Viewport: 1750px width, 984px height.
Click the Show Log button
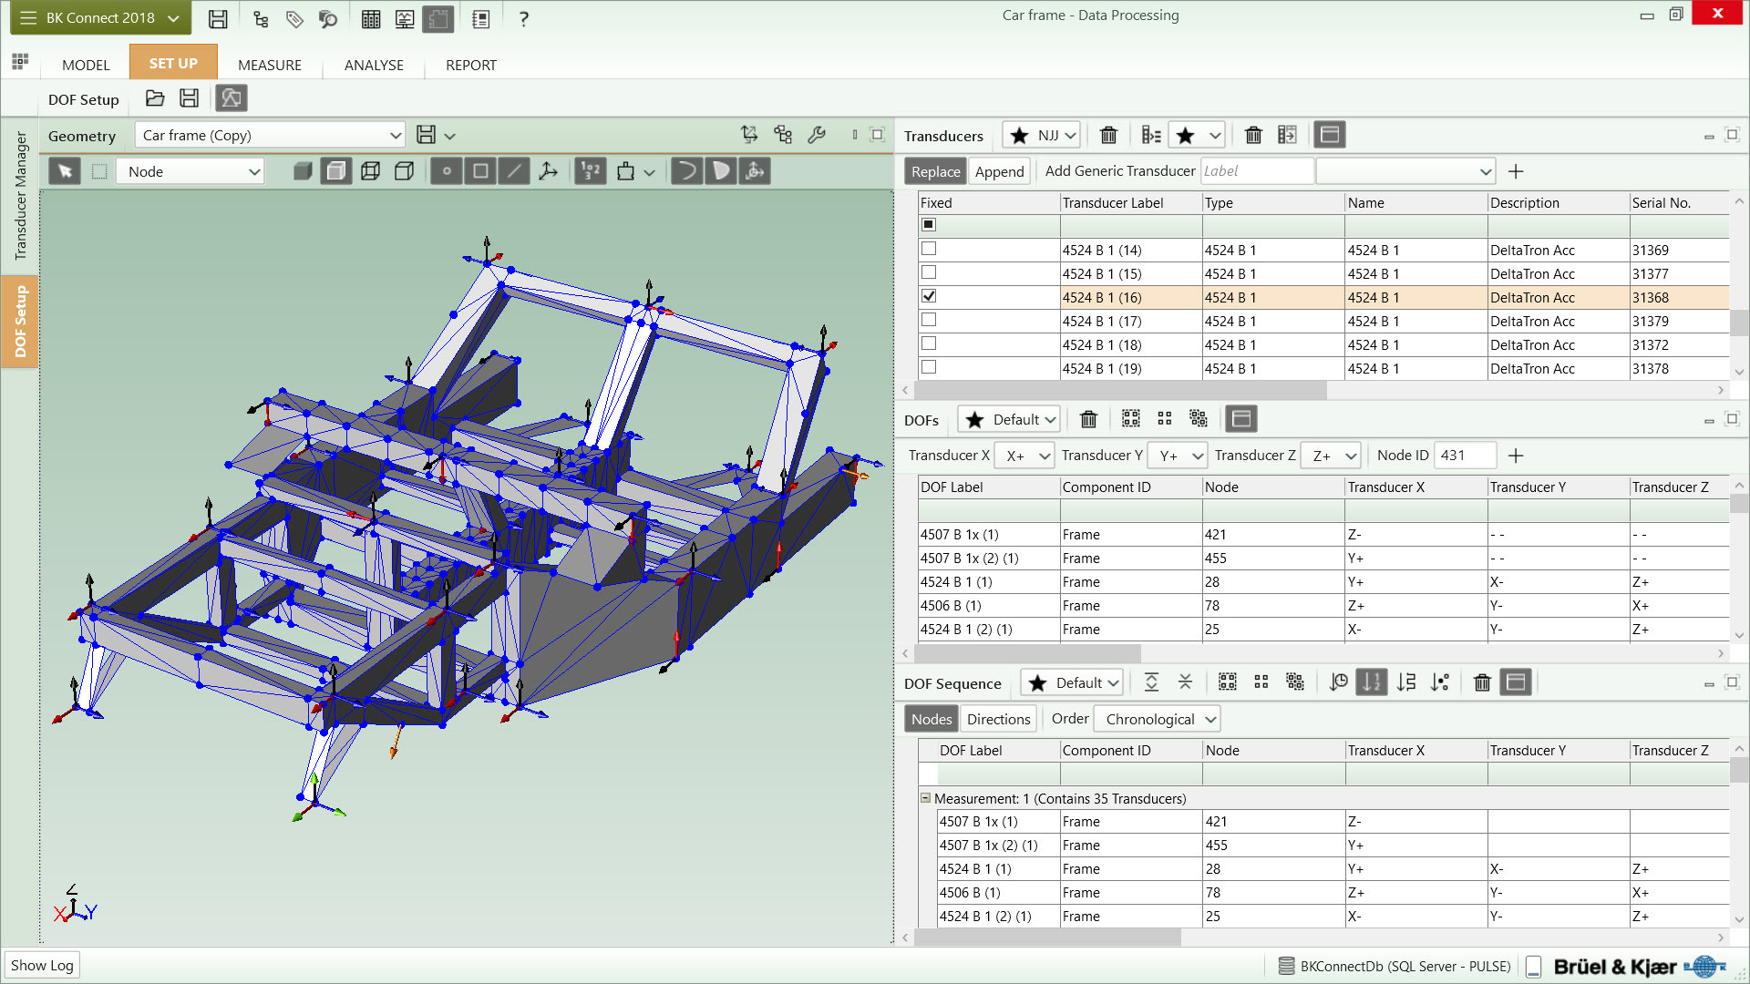pos(42,965)
